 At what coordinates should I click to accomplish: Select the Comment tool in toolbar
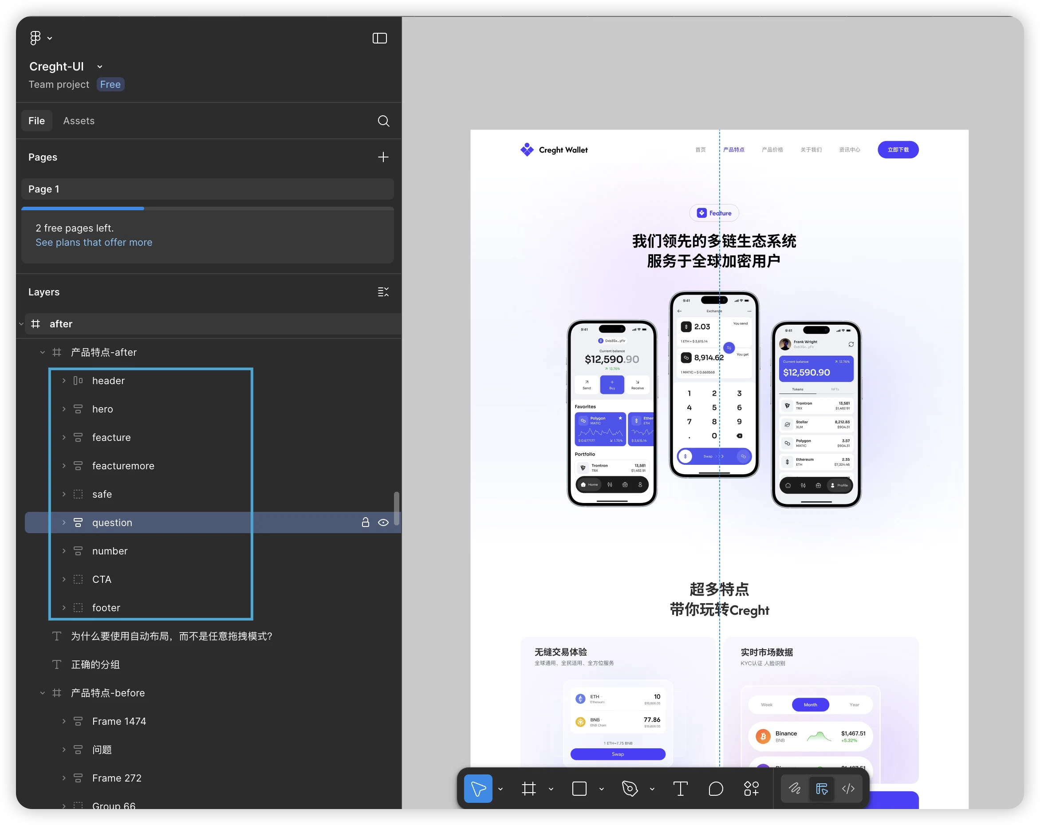pyautogui.click(x=716, y=789)
